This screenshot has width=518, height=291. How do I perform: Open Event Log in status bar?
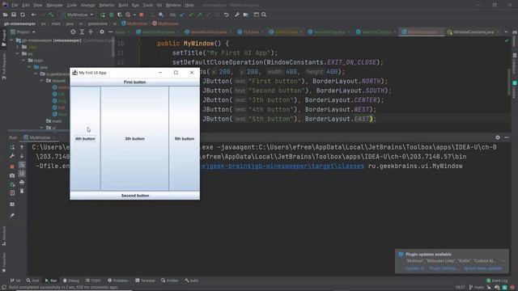coord(497,280)
